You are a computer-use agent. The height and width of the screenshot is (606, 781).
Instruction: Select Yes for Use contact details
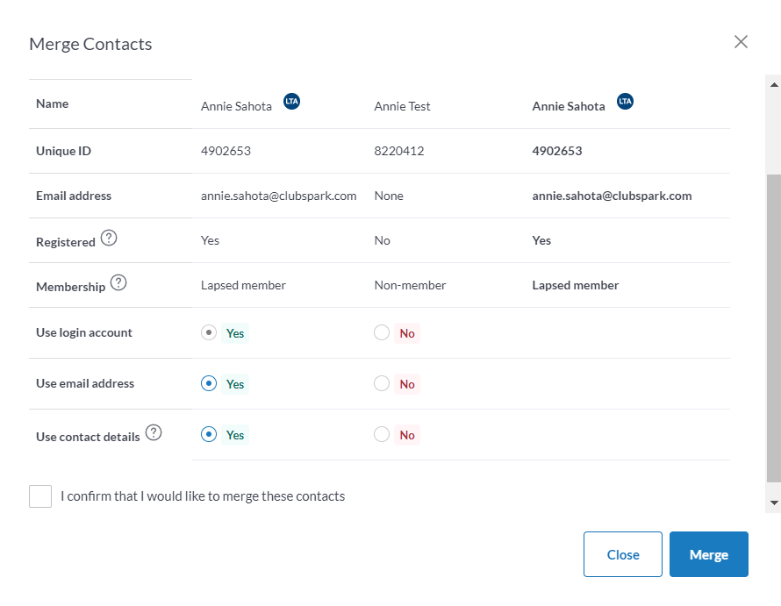(209, 434)
